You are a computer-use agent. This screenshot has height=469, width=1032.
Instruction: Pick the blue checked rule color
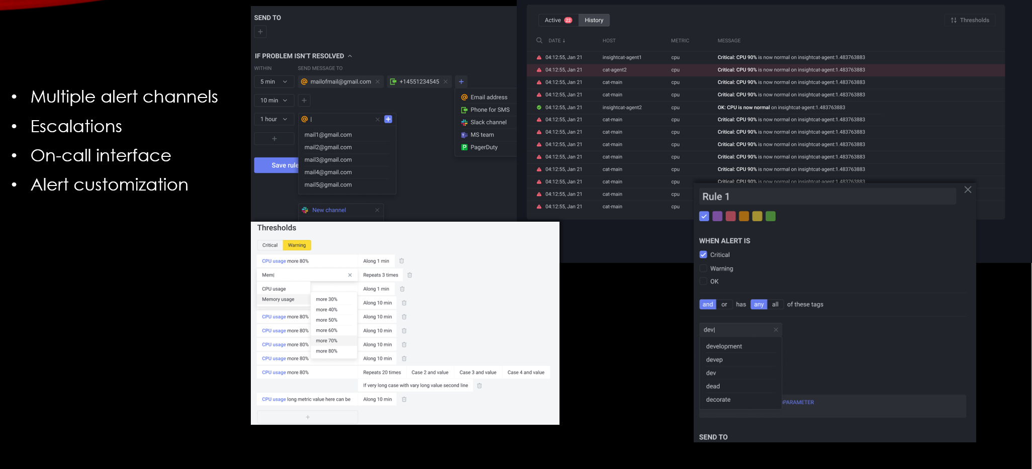[704, 216]
